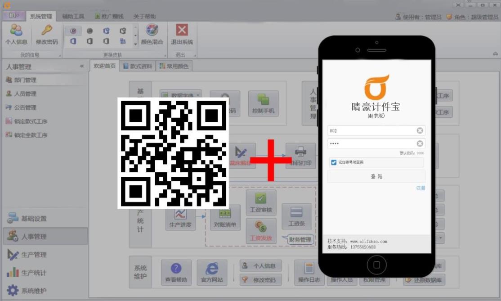The image size is (501, 301).
Task: Switch to 生产统计 navigation group
Action: coord(45,273)
